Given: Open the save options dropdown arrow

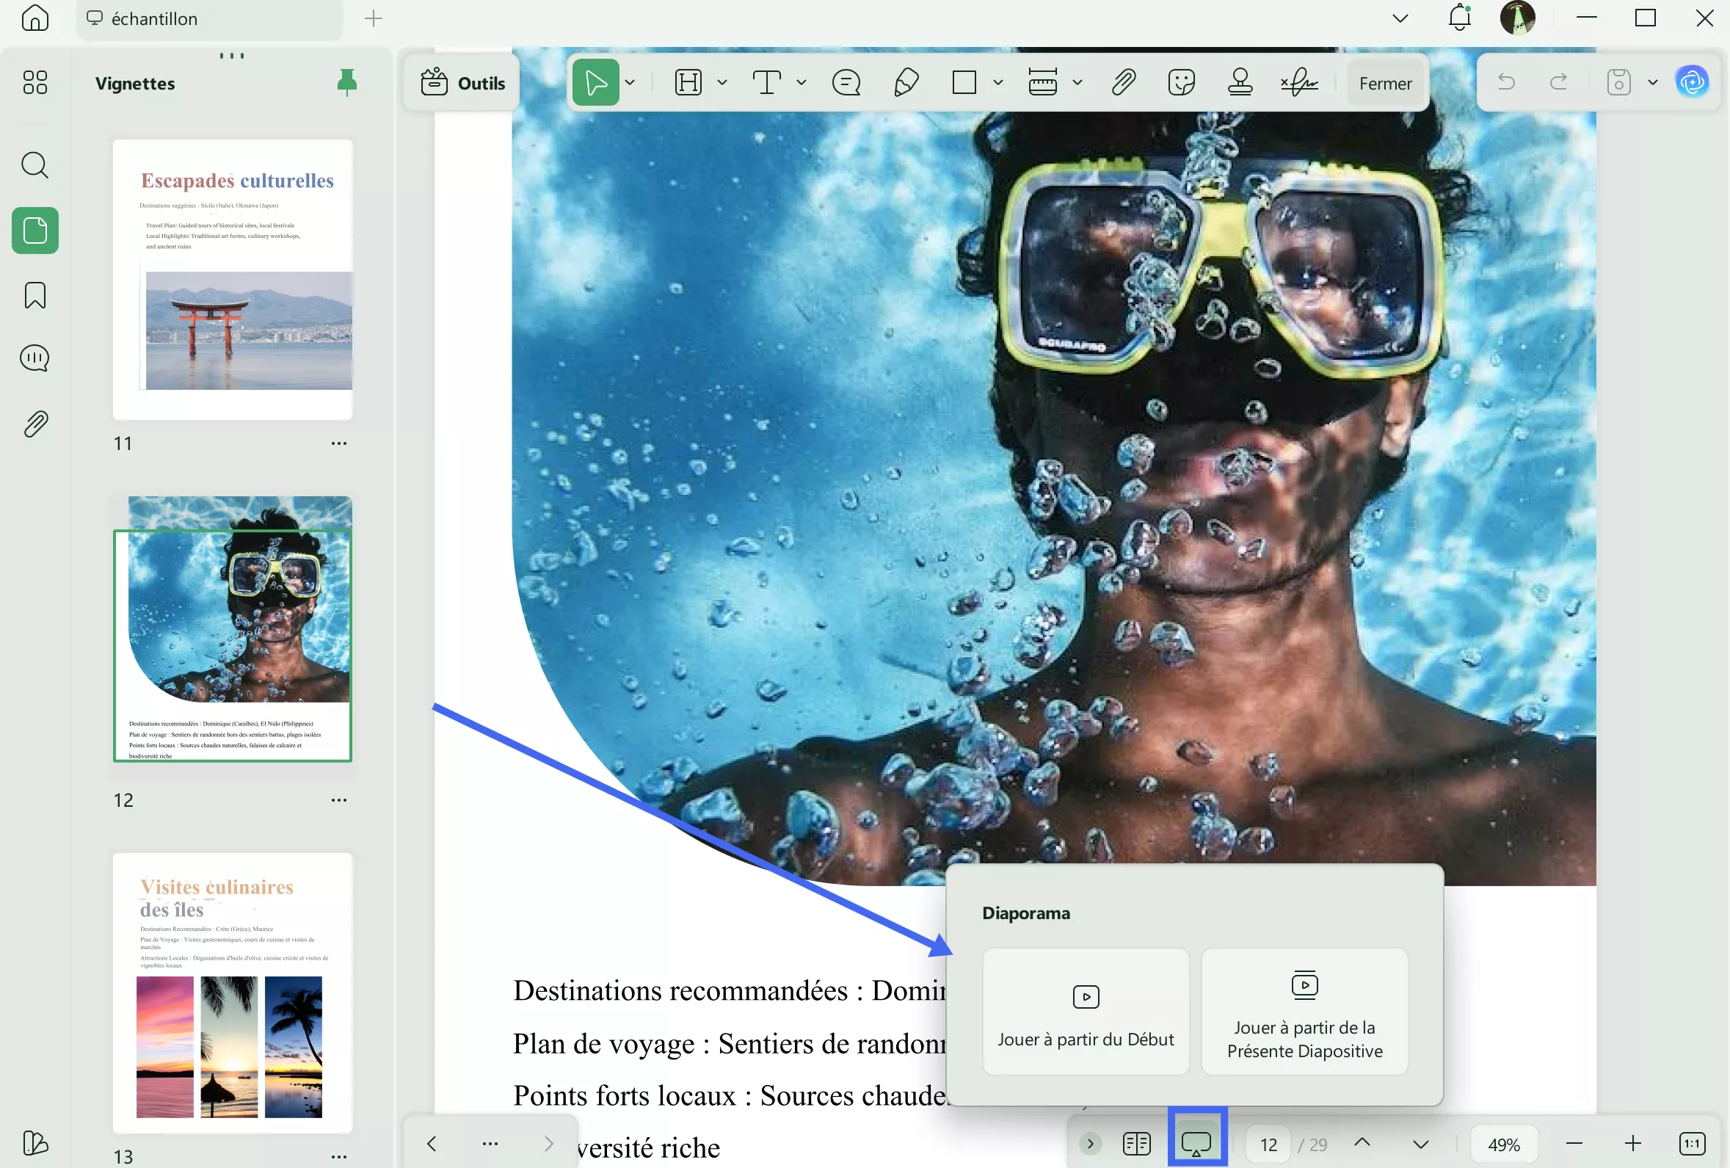Looking at the screenshot, I should tap(1653, 83).
